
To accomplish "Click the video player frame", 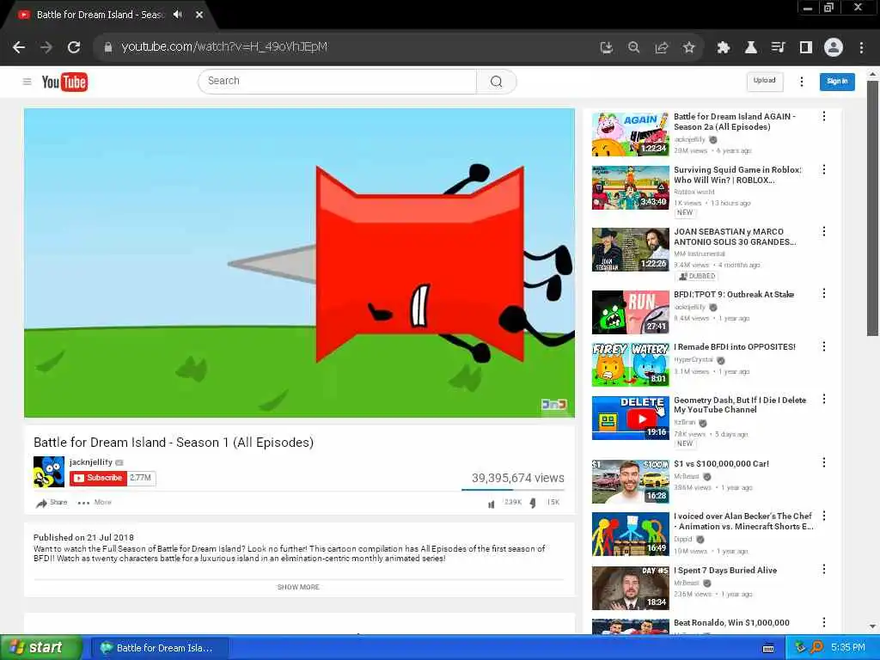I will (299, 263).
